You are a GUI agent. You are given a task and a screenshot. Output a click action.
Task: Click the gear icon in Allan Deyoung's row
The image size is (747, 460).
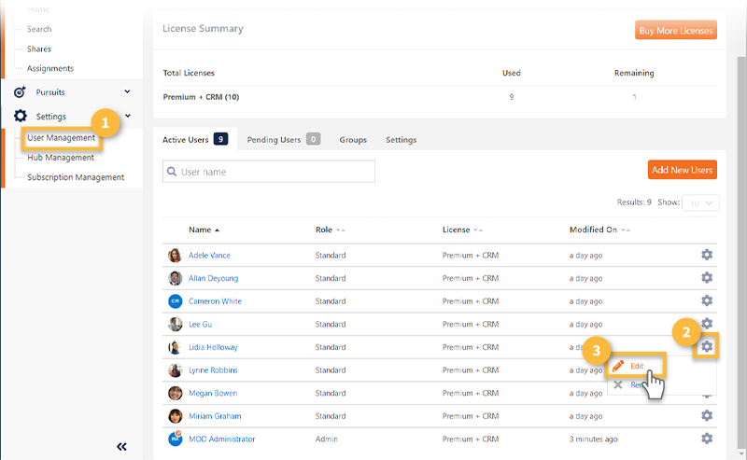pos(707,278)
